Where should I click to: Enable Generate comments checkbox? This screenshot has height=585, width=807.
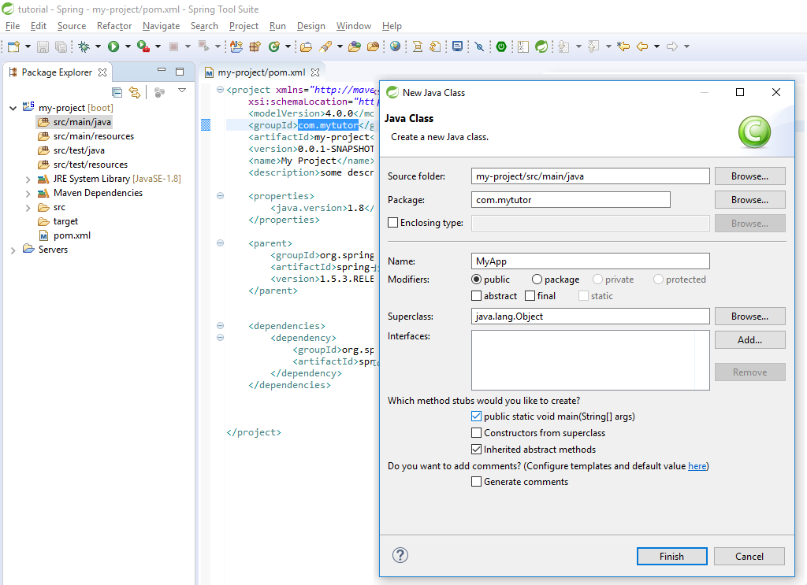[477, 482]
